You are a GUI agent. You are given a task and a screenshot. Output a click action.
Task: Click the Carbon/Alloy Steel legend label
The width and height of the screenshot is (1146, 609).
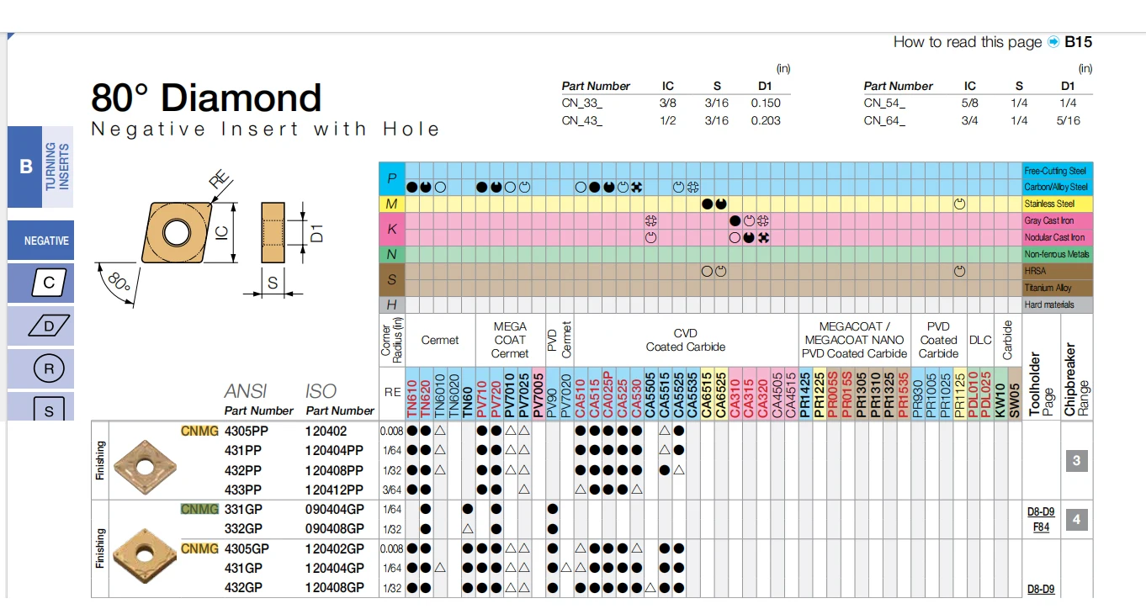[x=1058, y=187]
